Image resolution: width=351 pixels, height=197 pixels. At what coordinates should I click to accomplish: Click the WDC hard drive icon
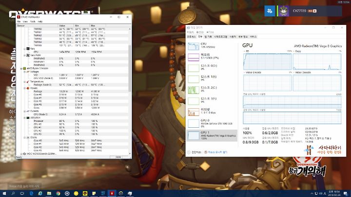24,154
